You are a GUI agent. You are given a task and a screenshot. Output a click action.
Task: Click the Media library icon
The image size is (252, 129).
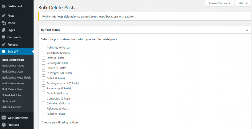[4, 23]
